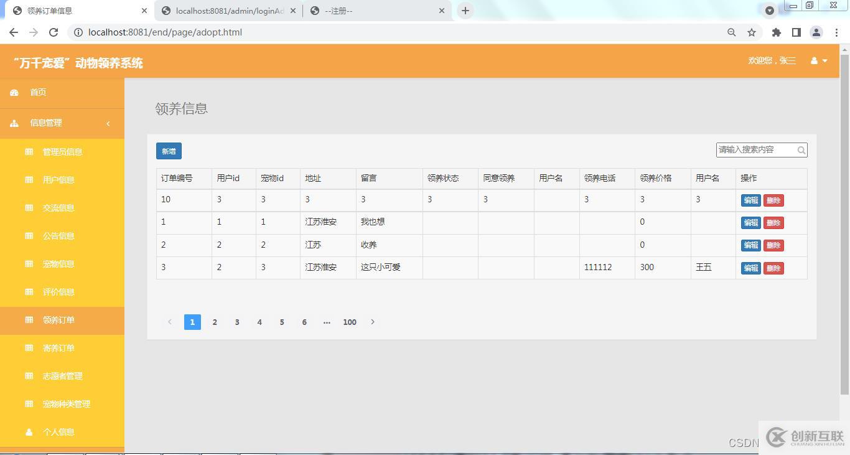Open the browser extensions puzzle icon

[x=776, y=32]
